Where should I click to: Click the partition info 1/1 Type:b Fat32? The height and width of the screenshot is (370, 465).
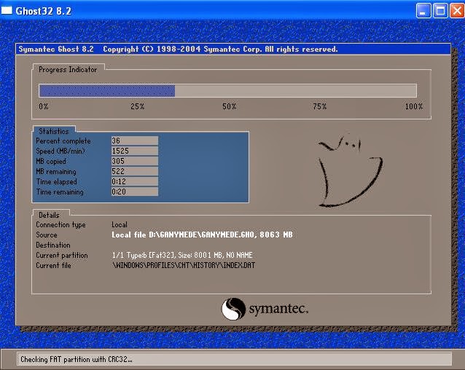[x=182, y=255]
